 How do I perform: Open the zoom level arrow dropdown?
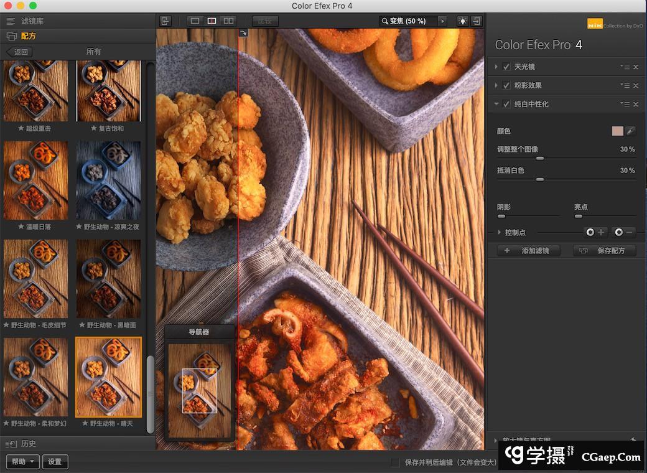[442, 21]
